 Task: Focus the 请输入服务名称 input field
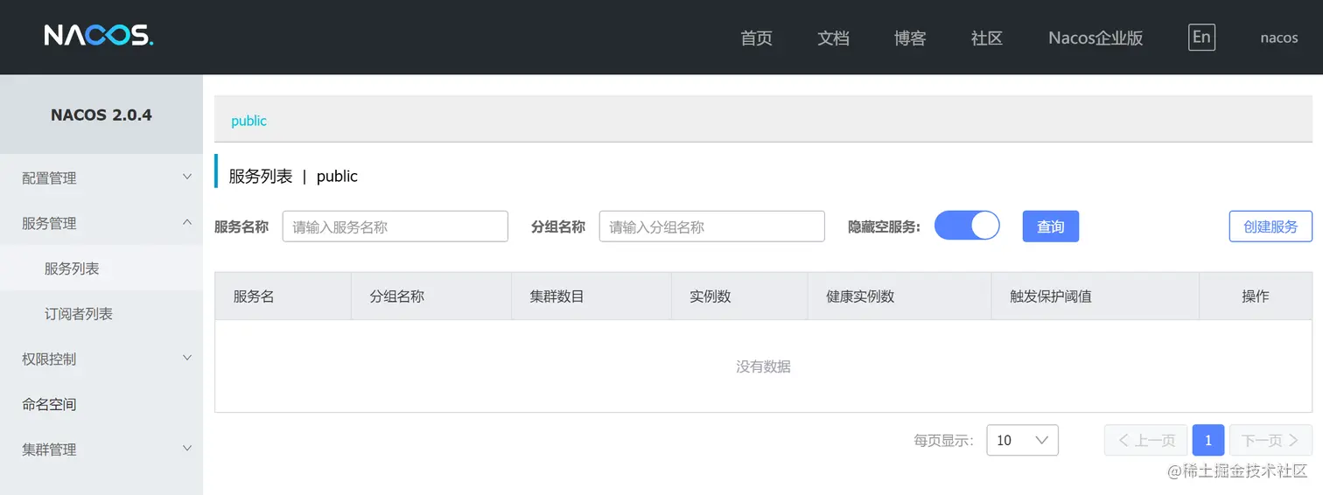pos(395,227)
